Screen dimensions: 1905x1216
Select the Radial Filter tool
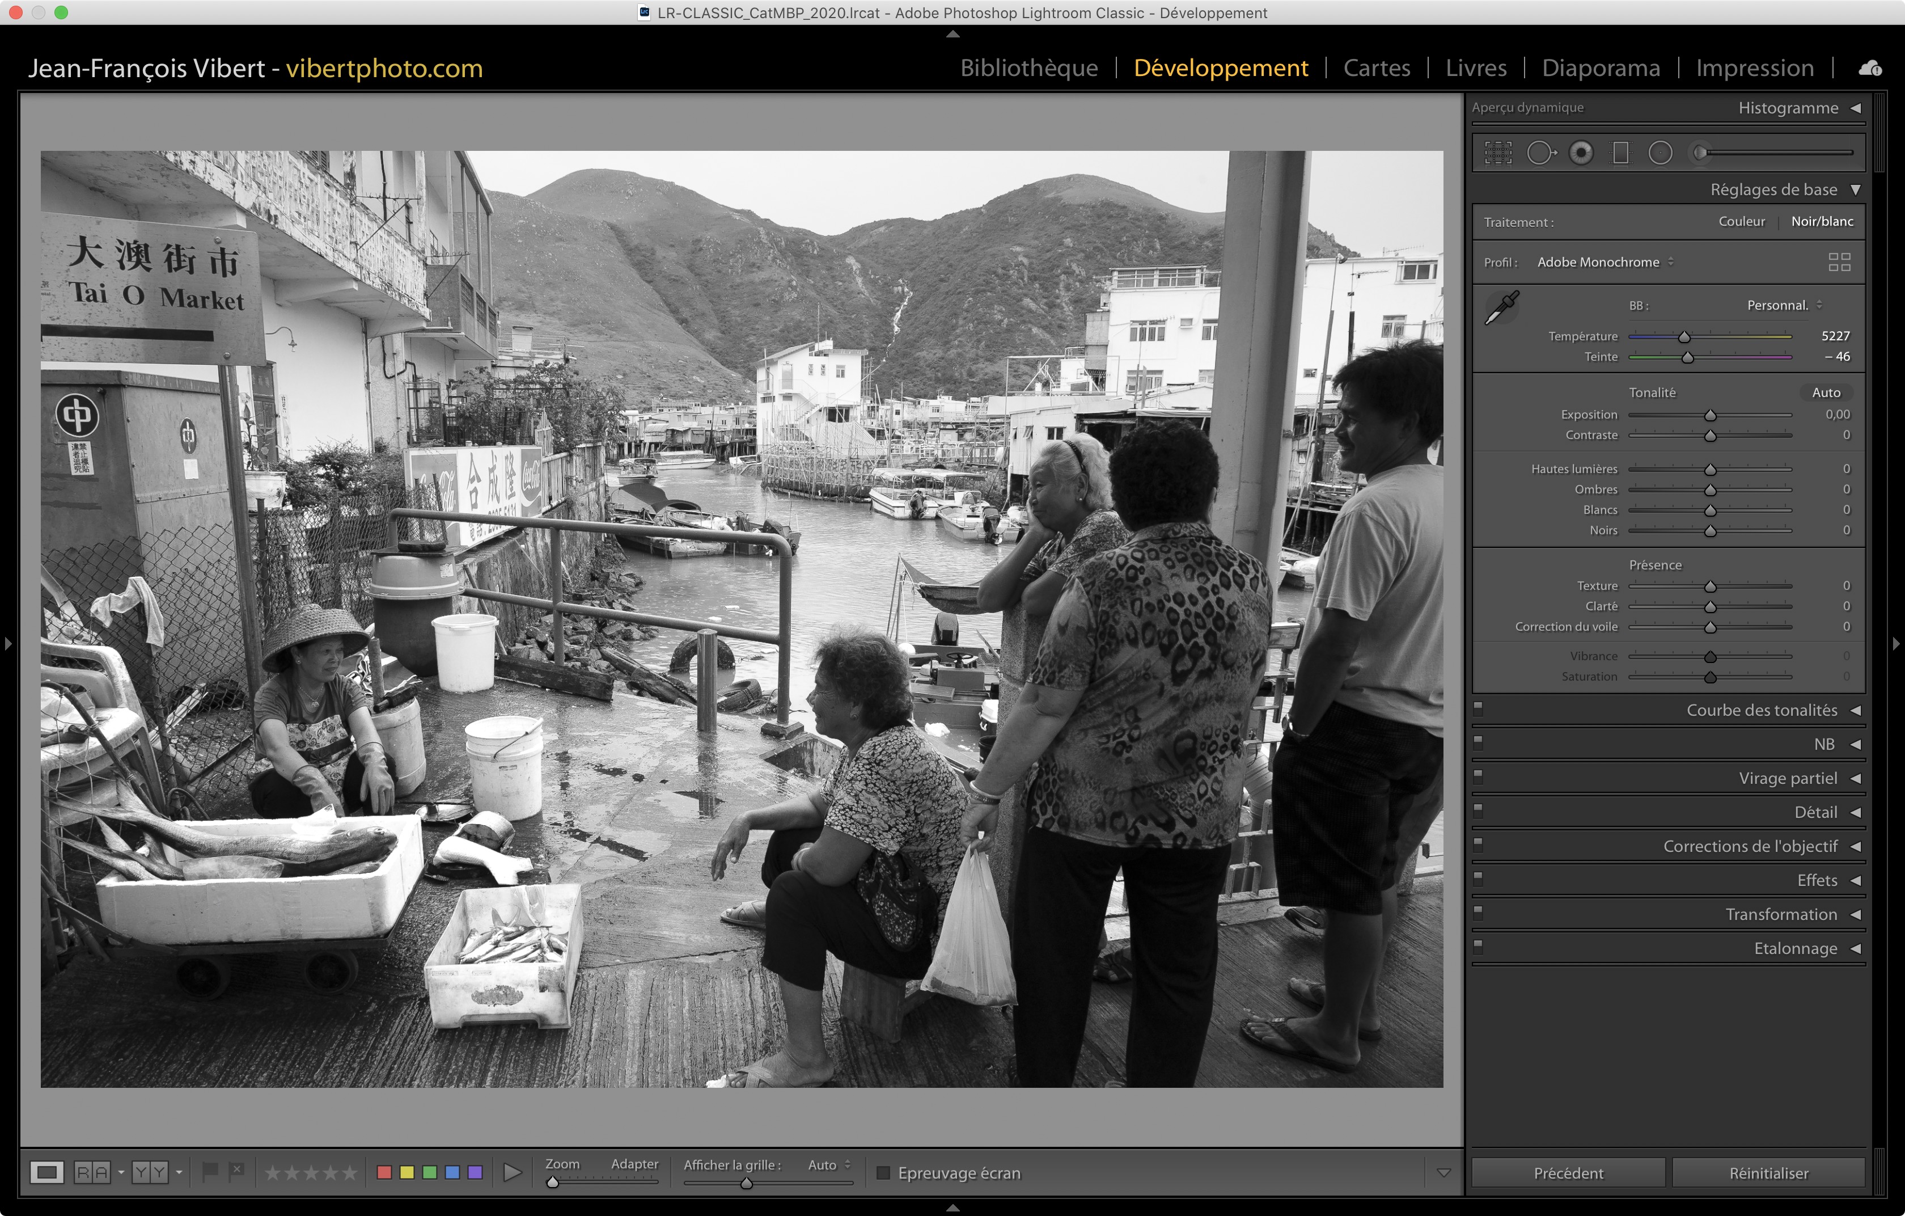pyautogui.click(x=1660, y=153)
